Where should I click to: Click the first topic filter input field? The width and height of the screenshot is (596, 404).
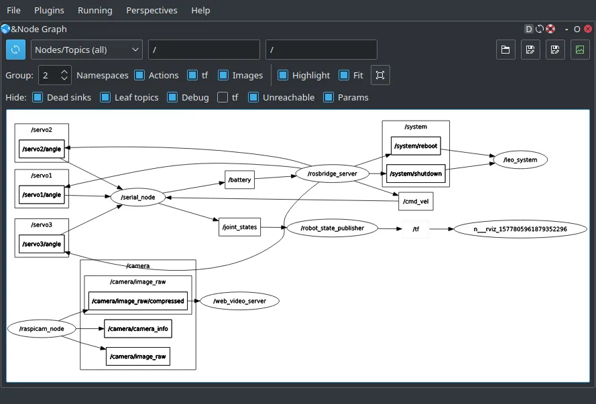click(204, 50)
